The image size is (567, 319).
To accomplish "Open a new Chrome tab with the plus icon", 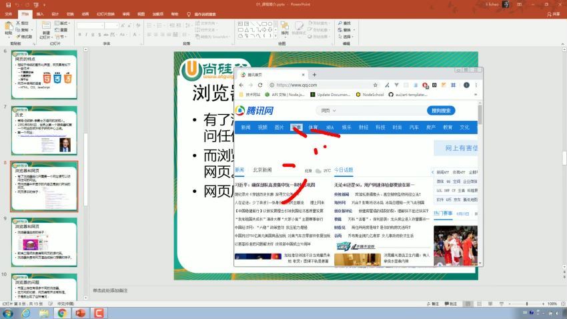I will (x=314, y=75).
